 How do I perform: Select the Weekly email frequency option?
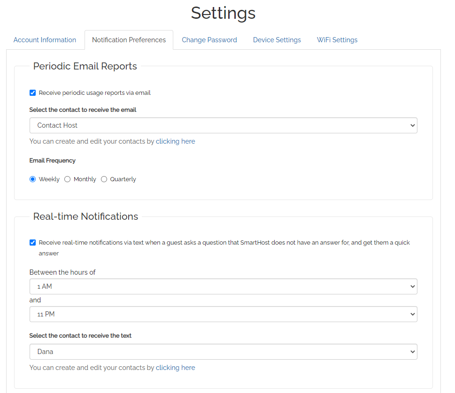33,179
